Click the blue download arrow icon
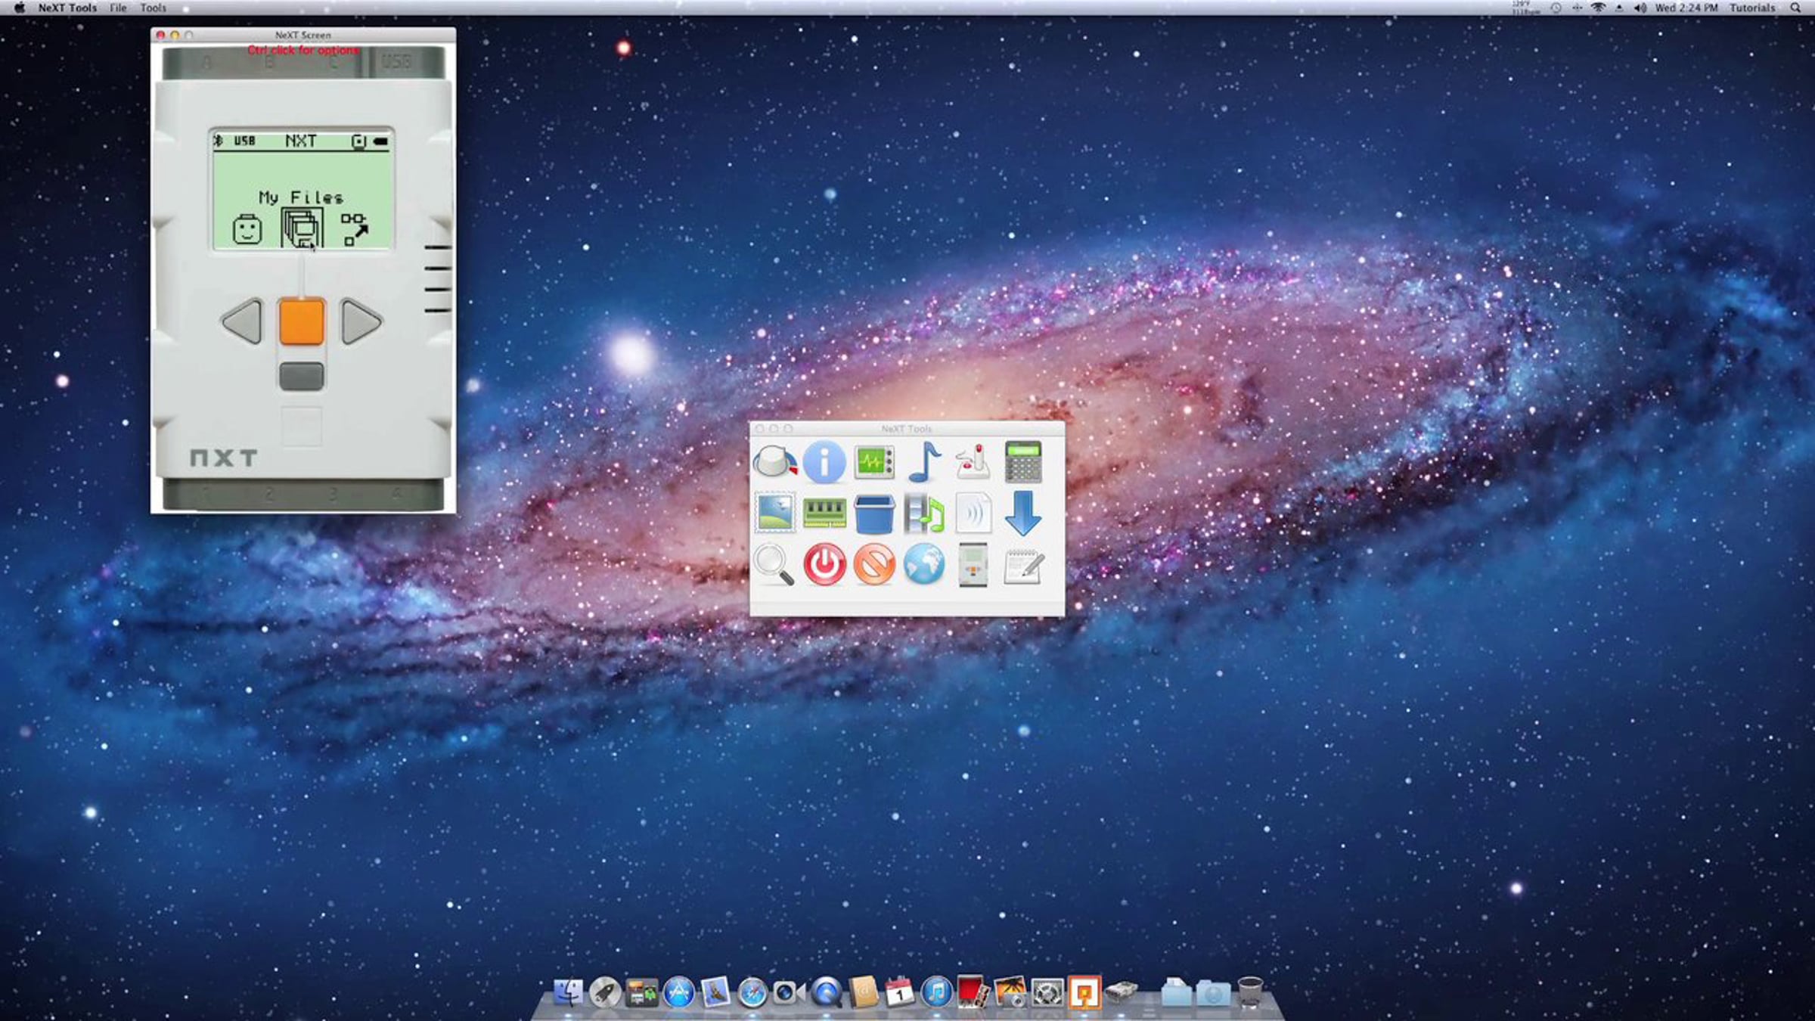 coord(1023,513)
